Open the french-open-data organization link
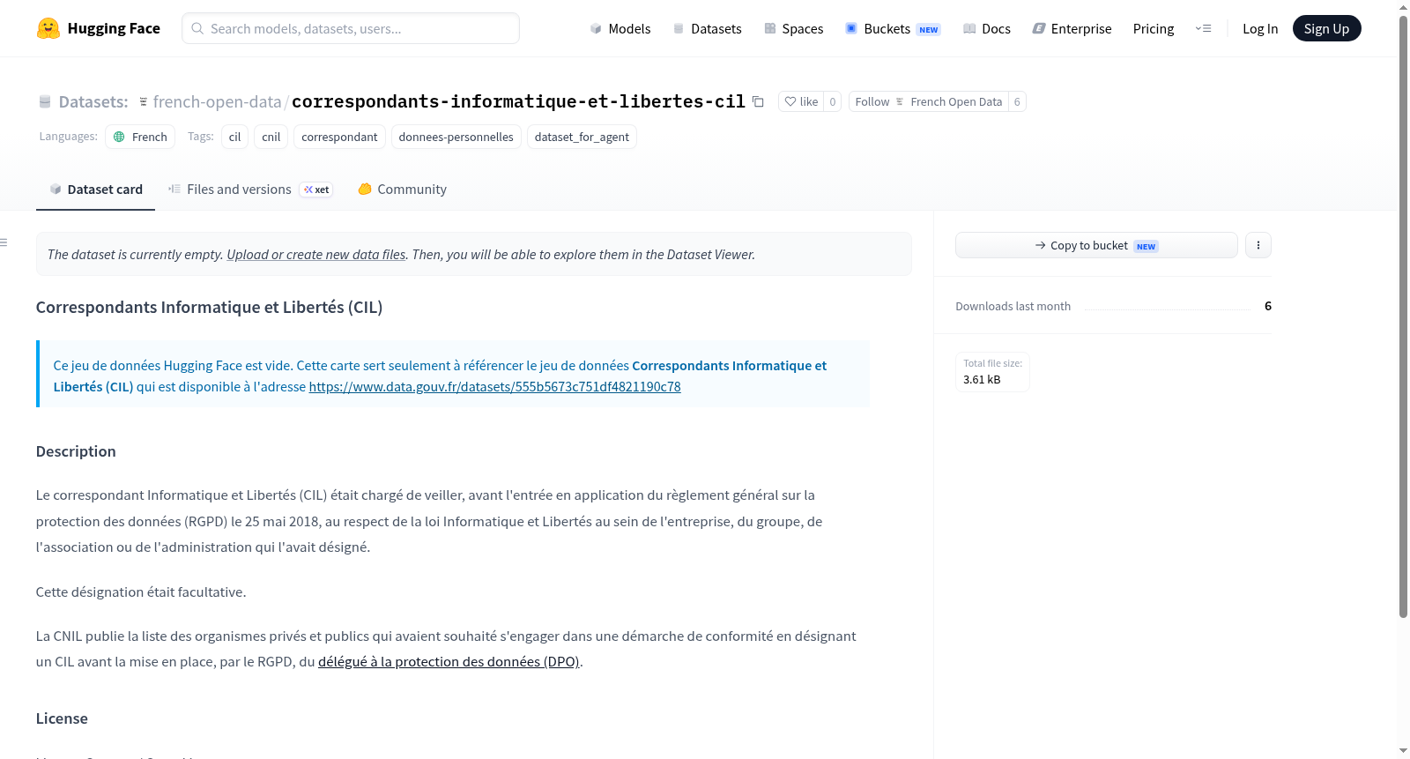1410x759 pixels. coord(217,101)
